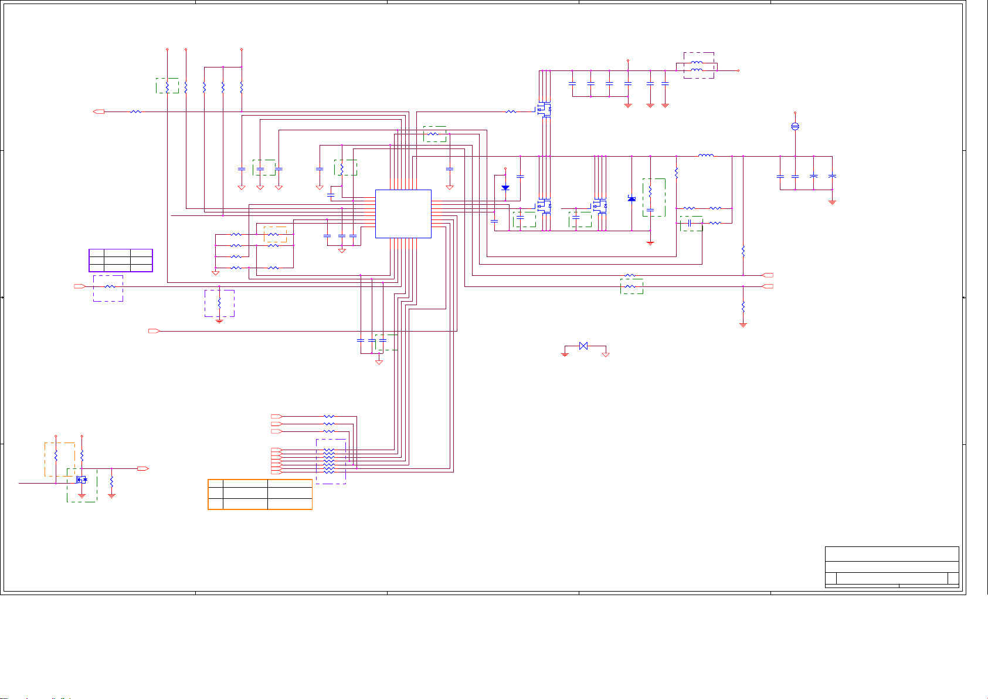The width and height of the screenshot is (988, 699).
Task: Click the rightmost polarized output capacitor
Action: point(832,176)
